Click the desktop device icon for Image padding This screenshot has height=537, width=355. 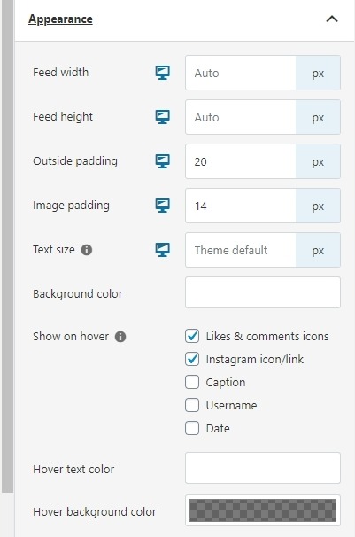[x=163, y=206]
